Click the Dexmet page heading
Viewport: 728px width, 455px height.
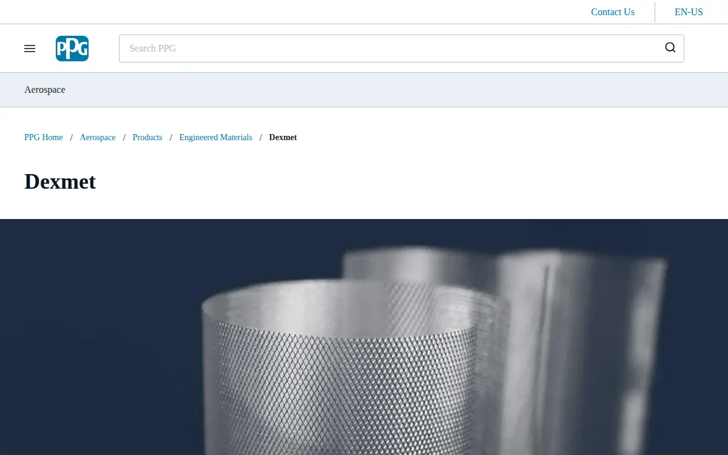tap(60, 181)
